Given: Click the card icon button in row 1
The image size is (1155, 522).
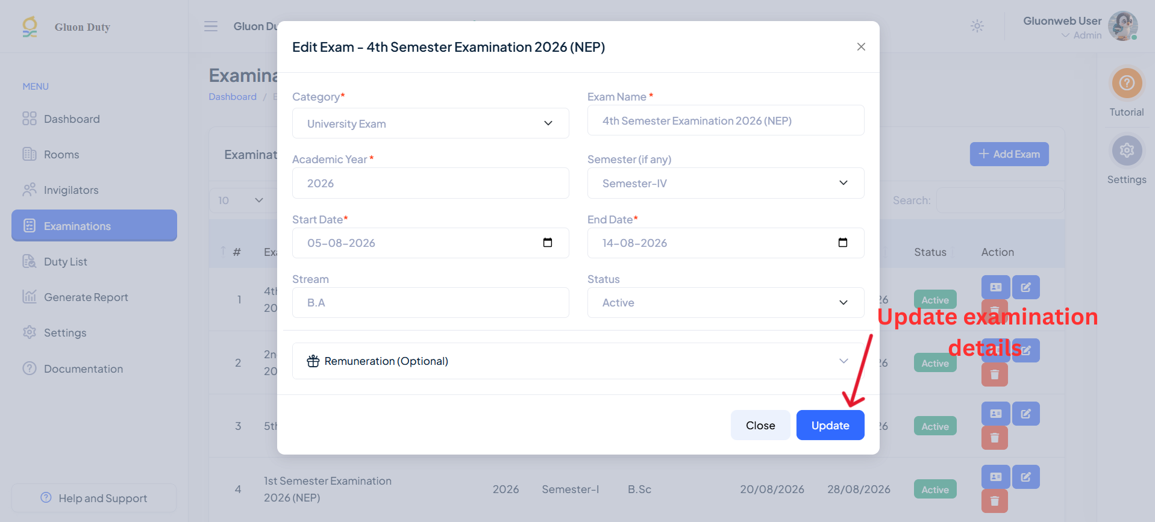Looking at the screenshot, I should [x=996, y=287].
